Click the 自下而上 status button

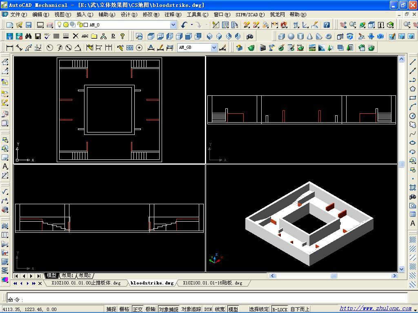pyautogui.click(x=300, y=309)
